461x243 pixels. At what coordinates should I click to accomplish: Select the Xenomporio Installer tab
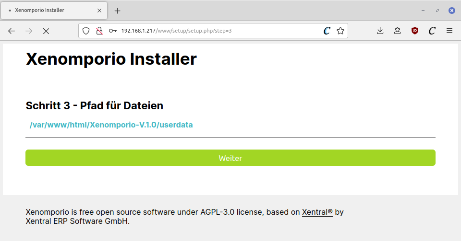(x=48, y=10)
